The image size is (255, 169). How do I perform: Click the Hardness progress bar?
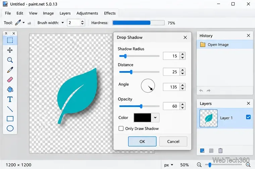click(138, 23)
